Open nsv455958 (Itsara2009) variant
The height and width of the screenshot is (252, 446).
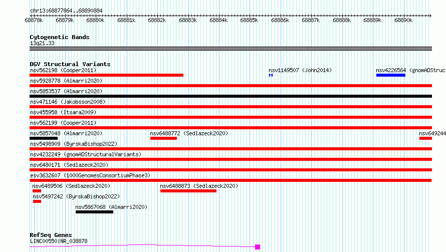point(63,112)
